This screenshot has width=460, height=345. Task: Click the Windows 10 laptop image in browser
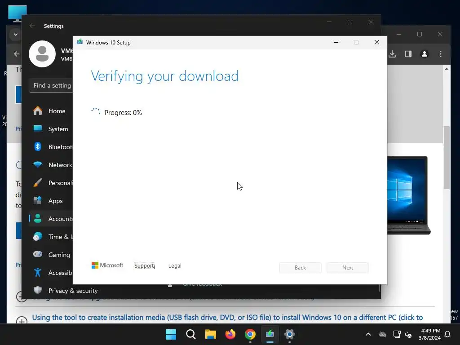pos(409,195)
